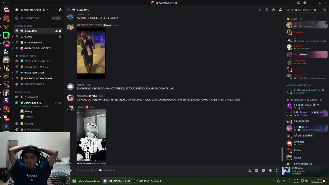329x185 pixels.
Task: Open Discord direct messages home icon
Action: [x=6, y=10]
